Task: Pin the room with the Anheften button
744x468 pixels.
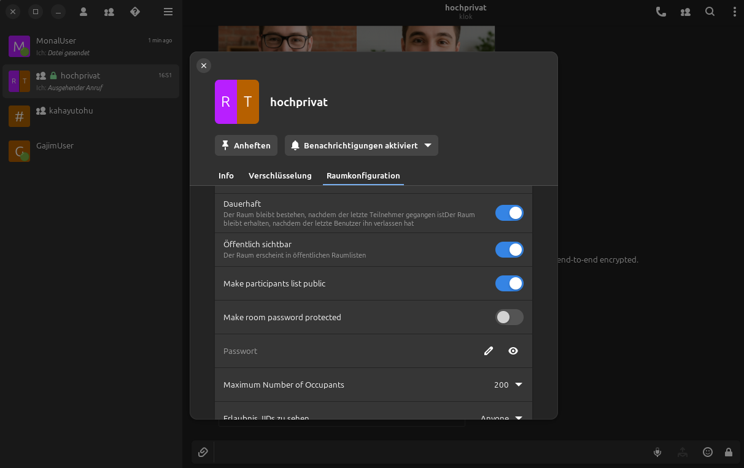Action: tap(246, 145)
